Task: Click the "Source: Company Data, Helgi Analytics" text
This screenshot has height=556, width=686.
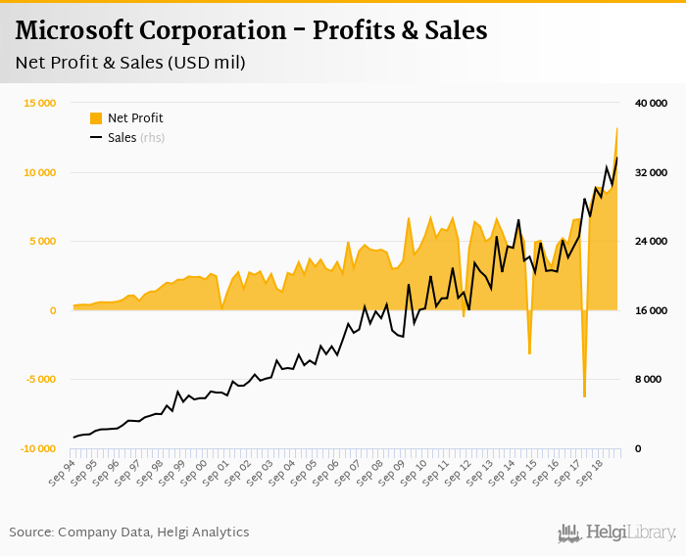Action: pyautogui.click(x=129, y=532)
